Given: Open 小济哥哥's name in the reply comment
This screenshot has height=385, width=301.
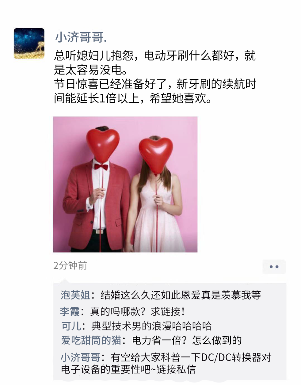Looking at the screenshot, I should tap(80, 357).
